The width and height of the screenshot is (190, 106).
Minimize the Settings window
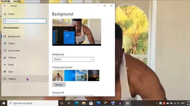98,6
